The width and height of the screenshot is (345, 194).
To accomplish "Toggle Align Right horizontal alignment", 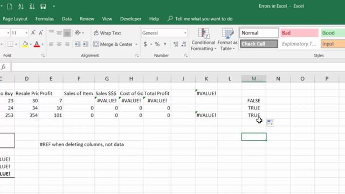I will pyautogui.click(x=67, y=44).
